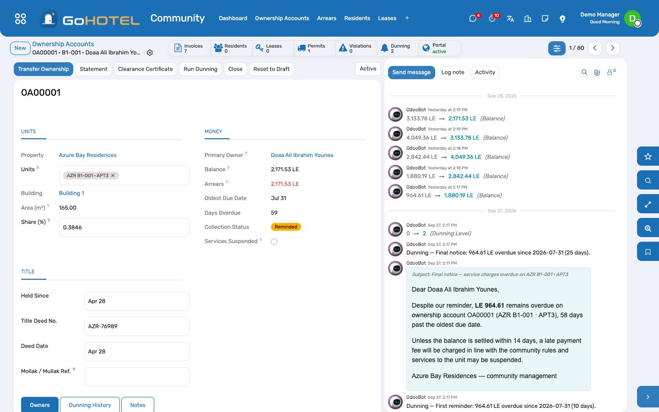Open the conversations chat bubble icon

click(x=473, y=18)
